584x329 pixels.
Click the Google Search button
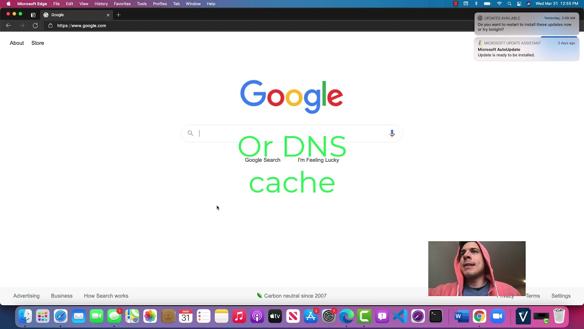[262, 160]
